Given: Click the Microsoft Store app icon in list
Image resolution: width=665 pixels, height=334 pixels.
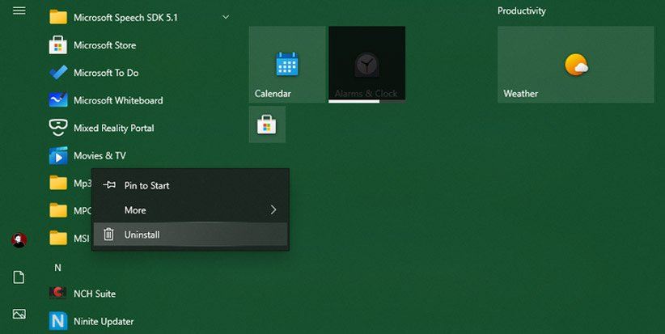Looking at the screenshot, I should click(57, 45).
